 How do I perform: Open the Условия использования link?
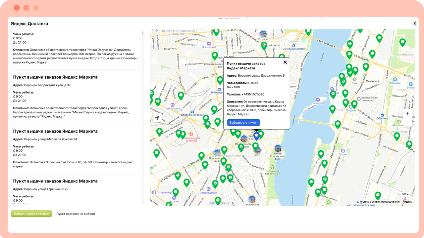click(385, 202)
